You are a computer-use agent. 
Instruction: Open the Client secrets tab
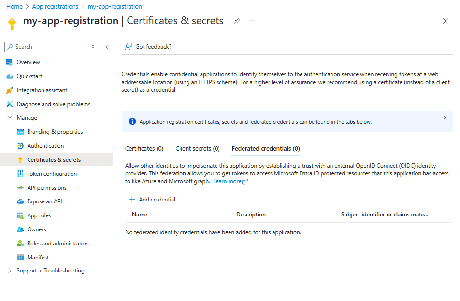(x=198, y=148)
